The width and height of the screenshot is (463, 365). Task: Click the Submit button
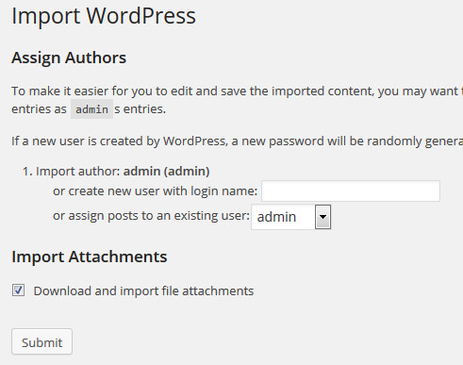(41, 341)
